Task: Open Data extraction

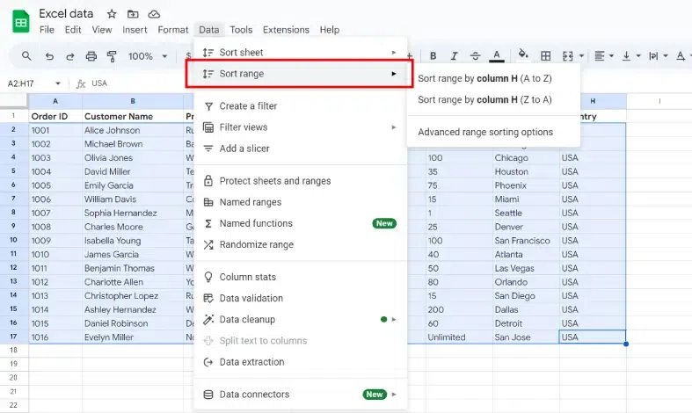Action: click(300, 362)
